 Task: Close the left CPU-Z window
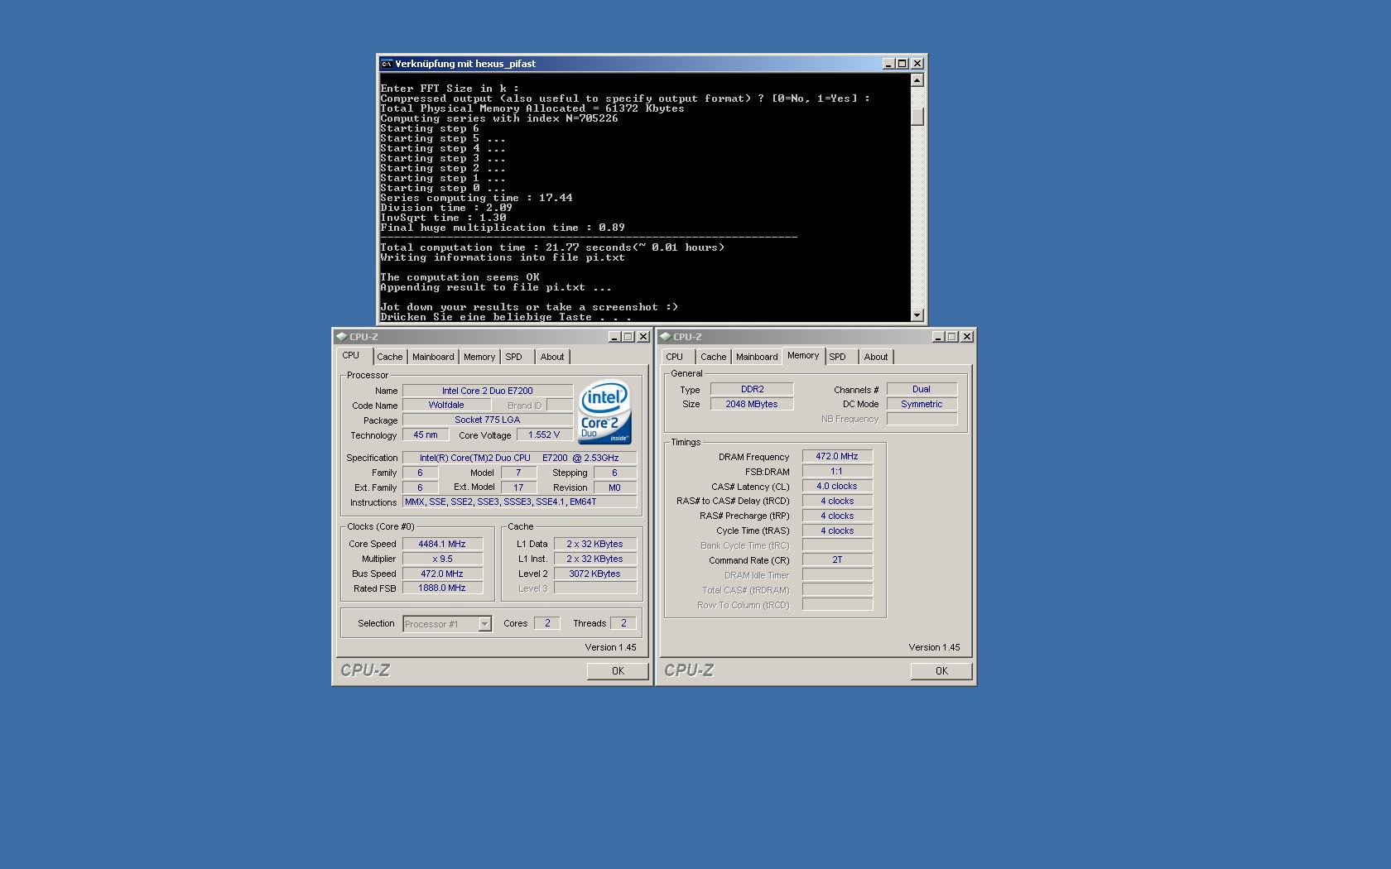pos(643,337)
